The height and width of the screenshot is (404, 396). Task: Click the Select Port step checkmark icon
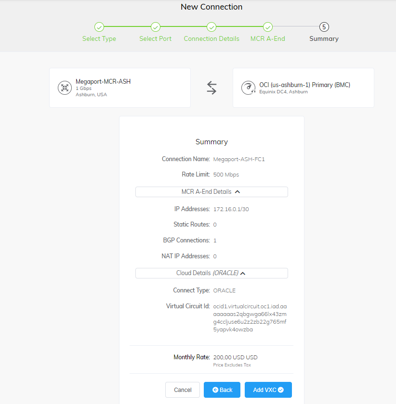pos(156,27)
